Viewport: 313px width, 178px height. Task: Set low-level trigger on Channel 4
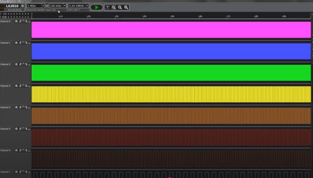click(x=29, y=107)
